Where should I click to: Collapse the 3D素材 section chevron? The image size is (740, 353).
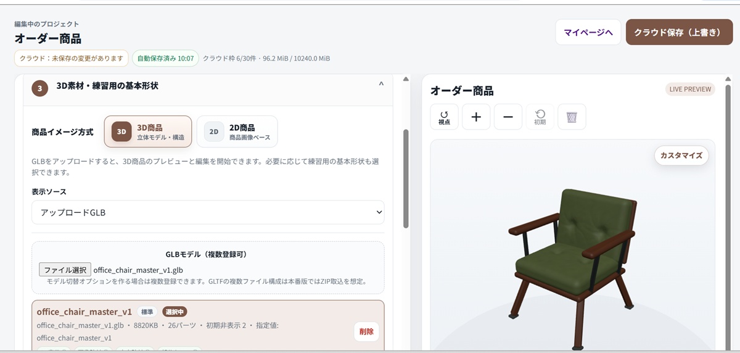tap(381, 84)
